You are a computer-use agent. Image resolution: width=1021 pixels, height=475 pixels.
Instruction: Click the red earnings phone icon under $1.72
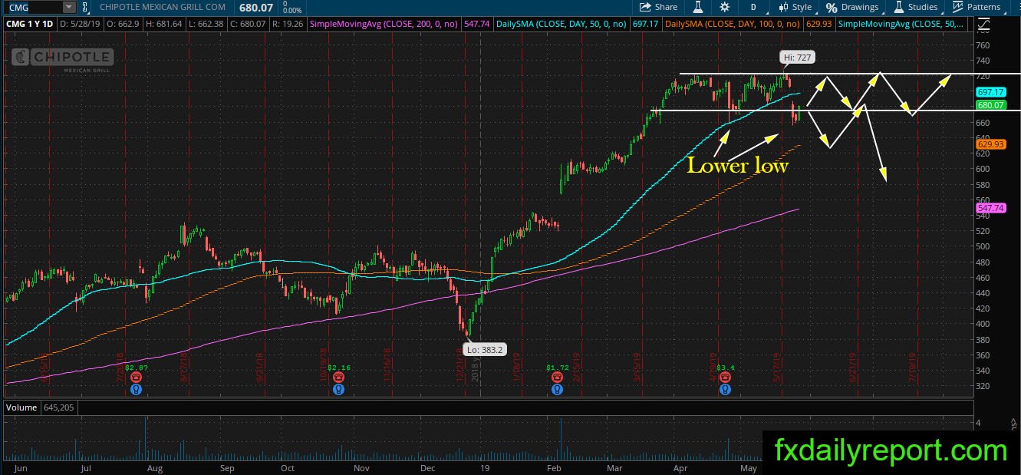[558, 378]
